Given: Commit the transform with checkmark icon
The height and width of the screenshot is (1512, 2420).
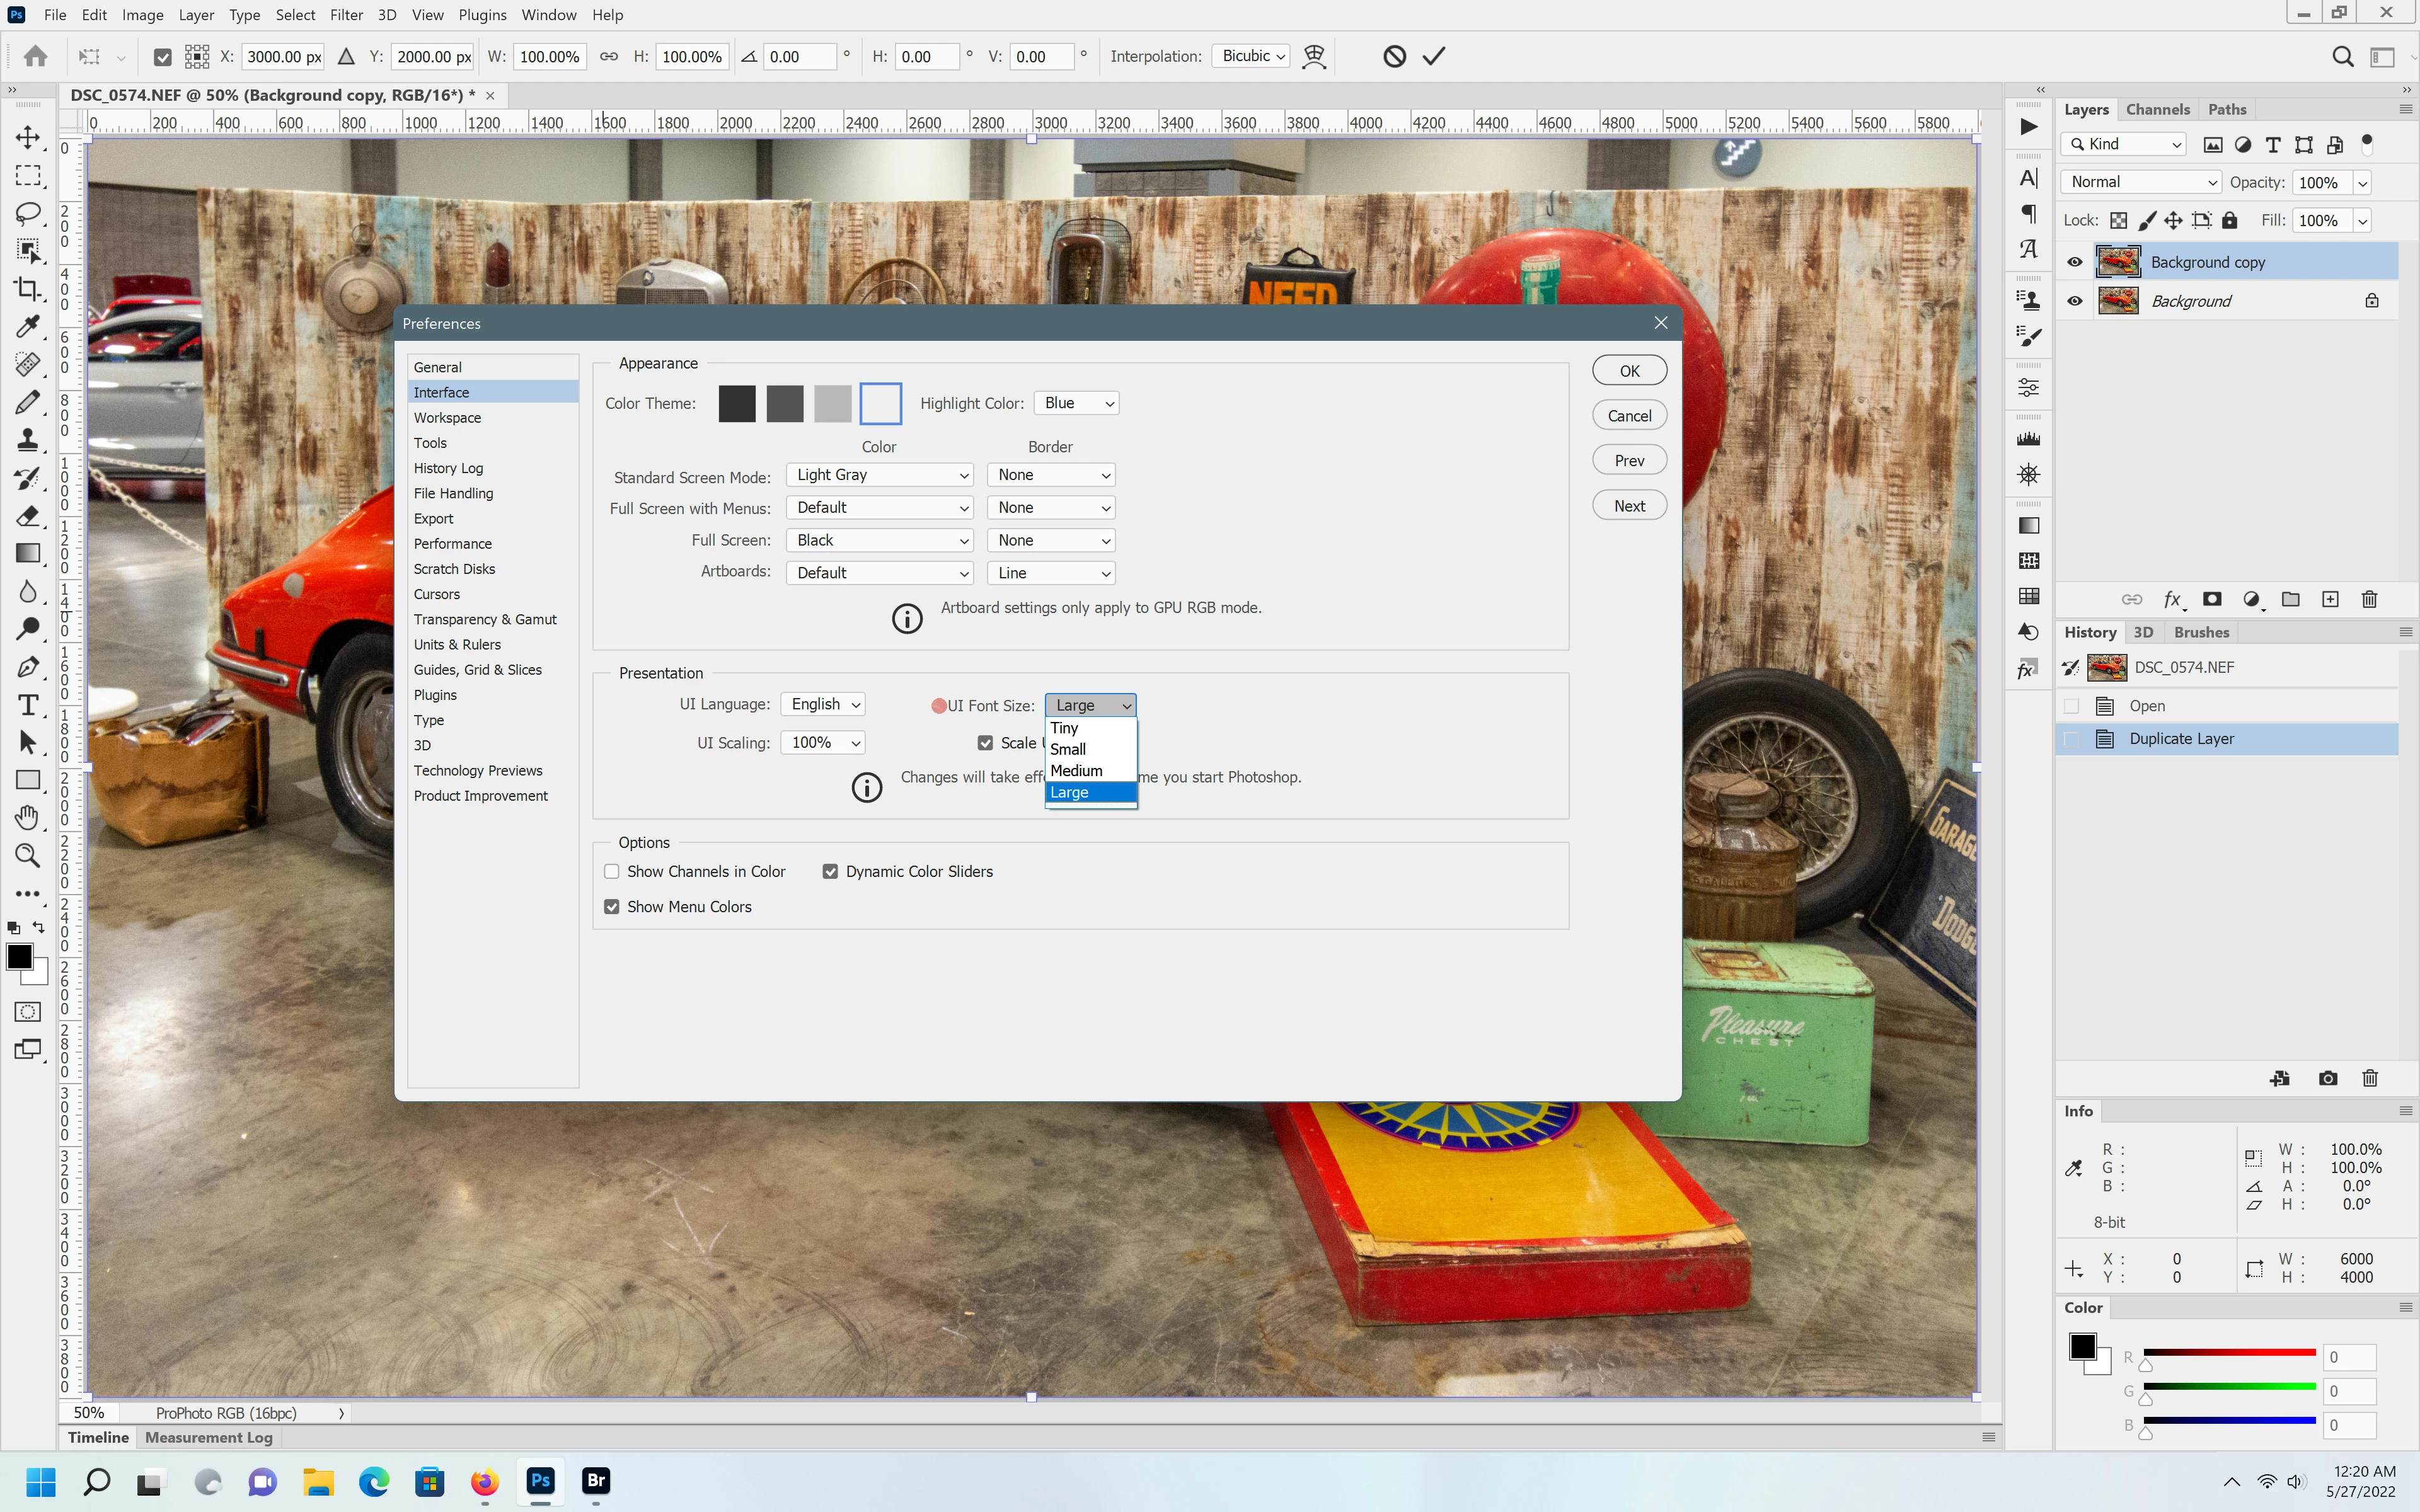Looking at the screenshot, I should pyautogui.click(x=1434, y=56).
